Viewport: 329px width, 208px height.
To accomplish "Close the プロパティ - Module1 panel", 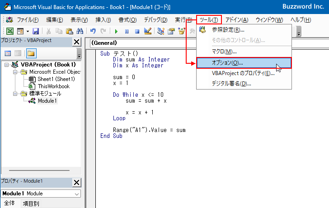I will (x=76, y=183).
